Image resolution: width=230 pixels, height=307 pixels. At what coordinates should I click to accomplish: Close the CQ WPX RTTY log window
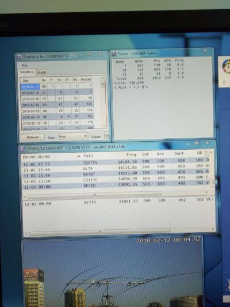point(208,143)
